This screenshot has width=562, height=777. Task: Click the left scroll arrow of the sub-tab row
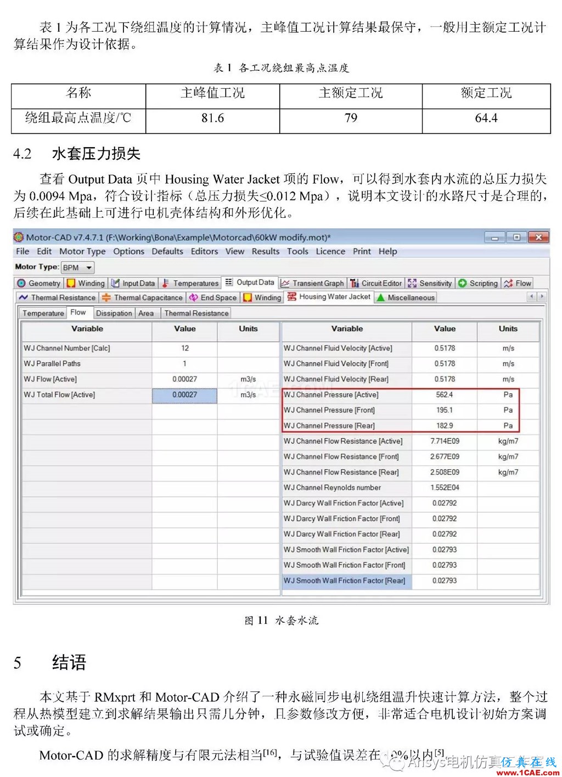(531, 296)
